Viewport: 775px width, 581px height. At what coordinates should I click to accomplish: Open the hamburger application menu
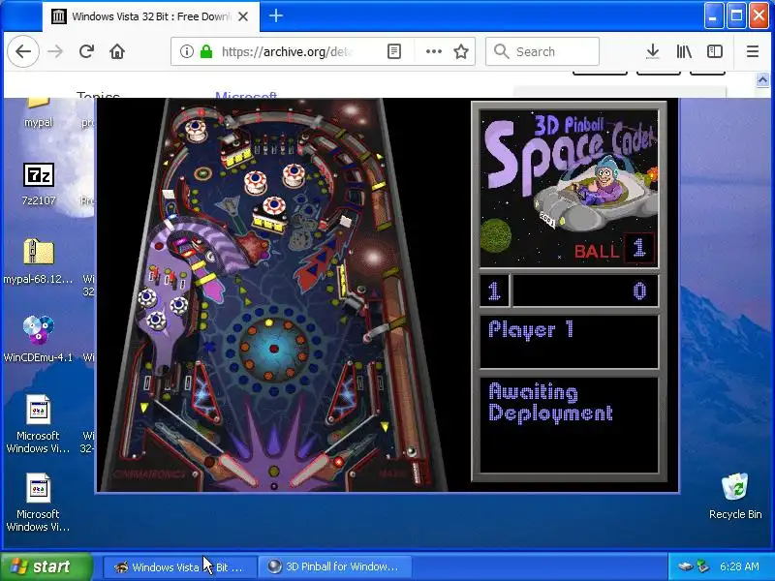coord(753,51)
